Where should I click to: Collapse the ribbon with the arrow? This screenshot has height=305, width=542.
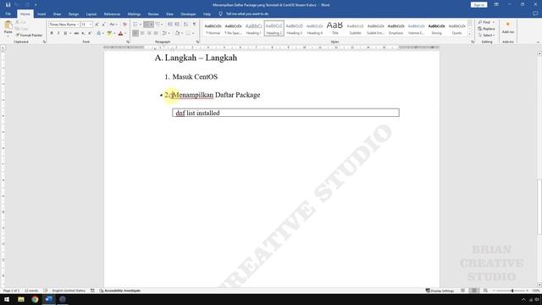538,42
